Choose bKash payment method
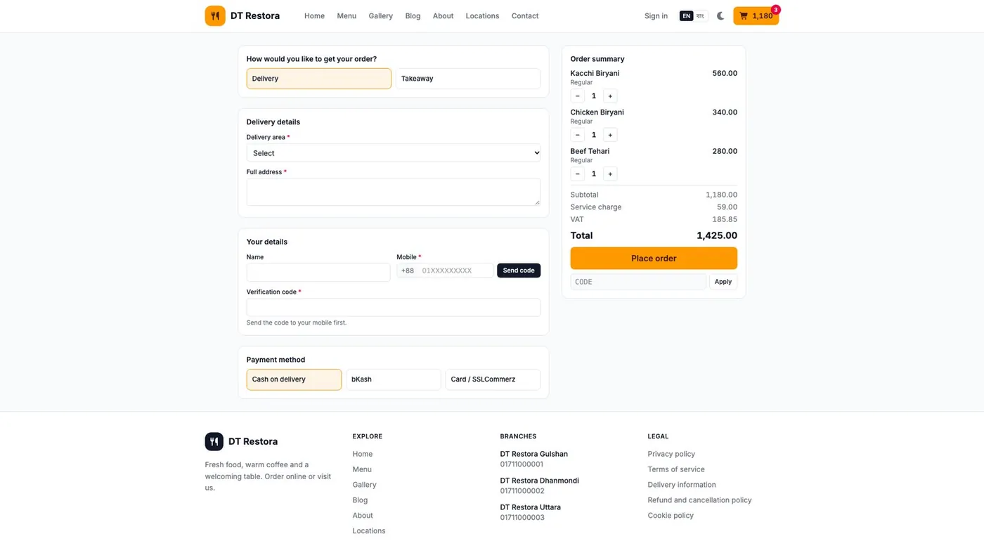This screenshot has height=541, width=984. coord(394,379)
